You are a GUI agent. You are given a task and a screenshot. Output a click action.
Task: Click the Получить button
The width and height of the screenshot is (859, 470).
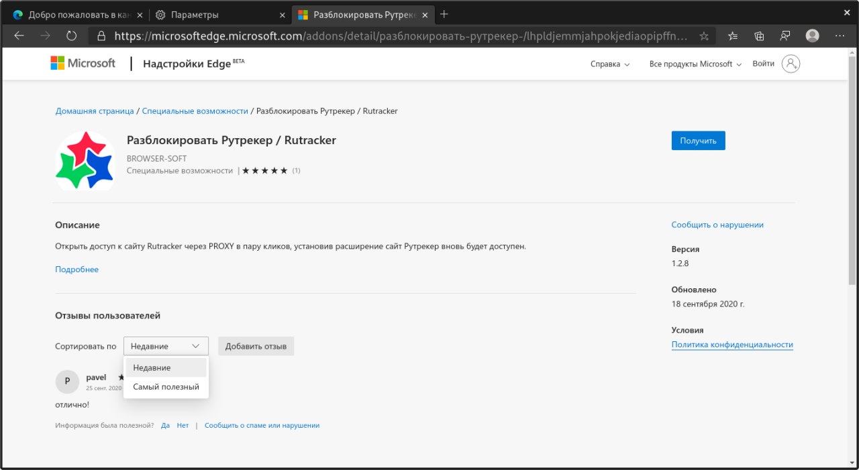(698, 141)
